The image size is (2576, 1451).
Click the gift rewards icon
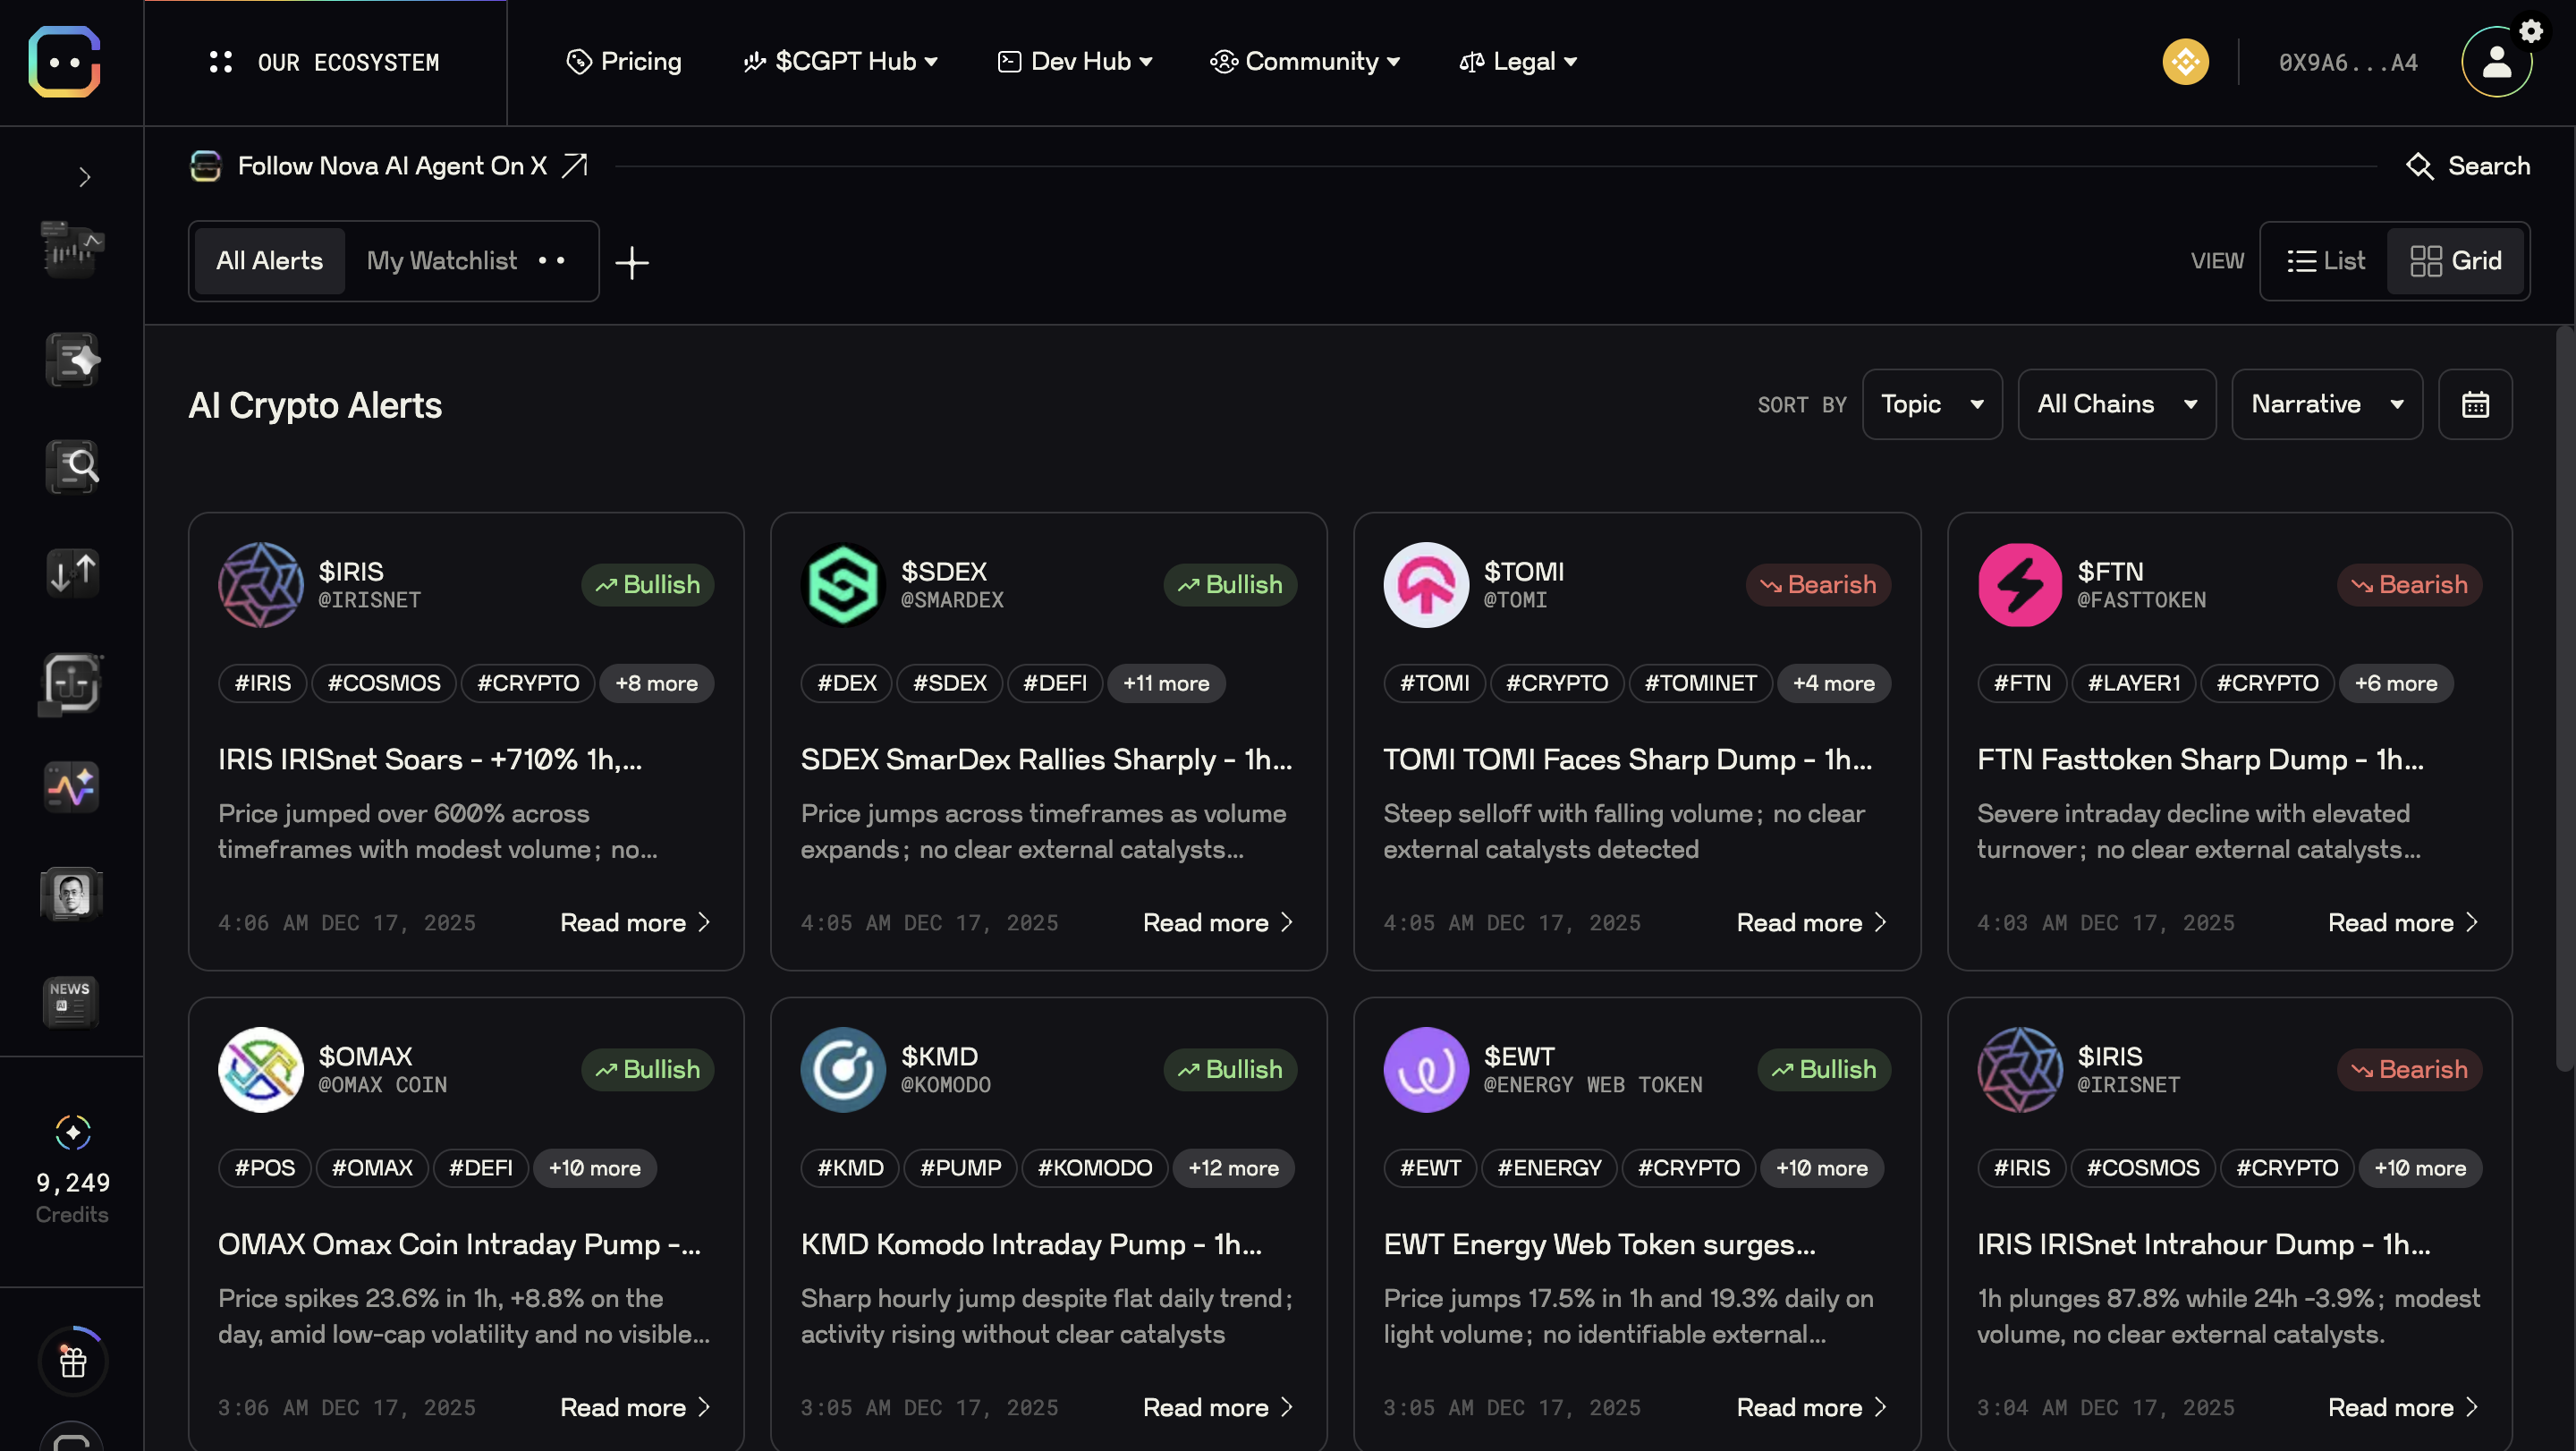(x=72, y=1361)
